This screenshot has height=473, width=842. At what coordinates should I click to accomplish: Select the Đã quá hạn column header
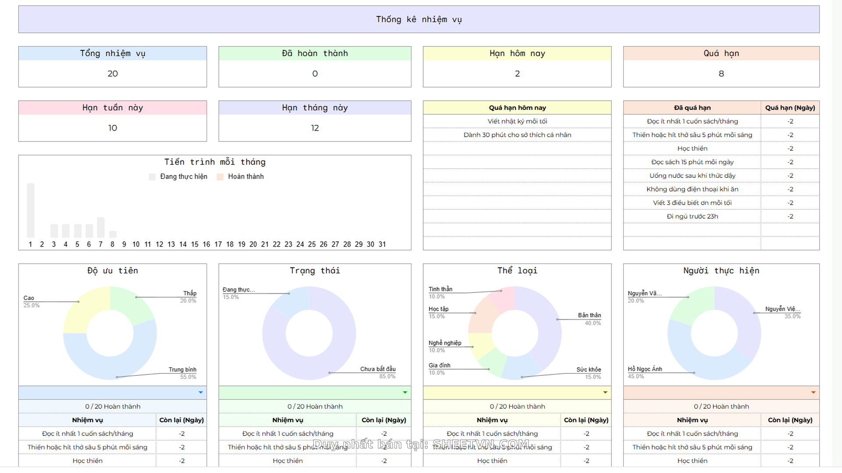(x=692, y=108)
